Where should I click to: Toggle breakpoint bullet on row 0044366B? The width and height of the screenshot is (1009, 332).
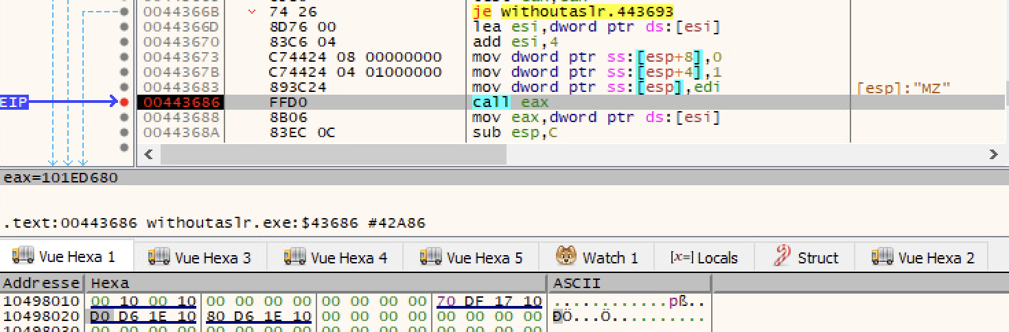(124, 12)
